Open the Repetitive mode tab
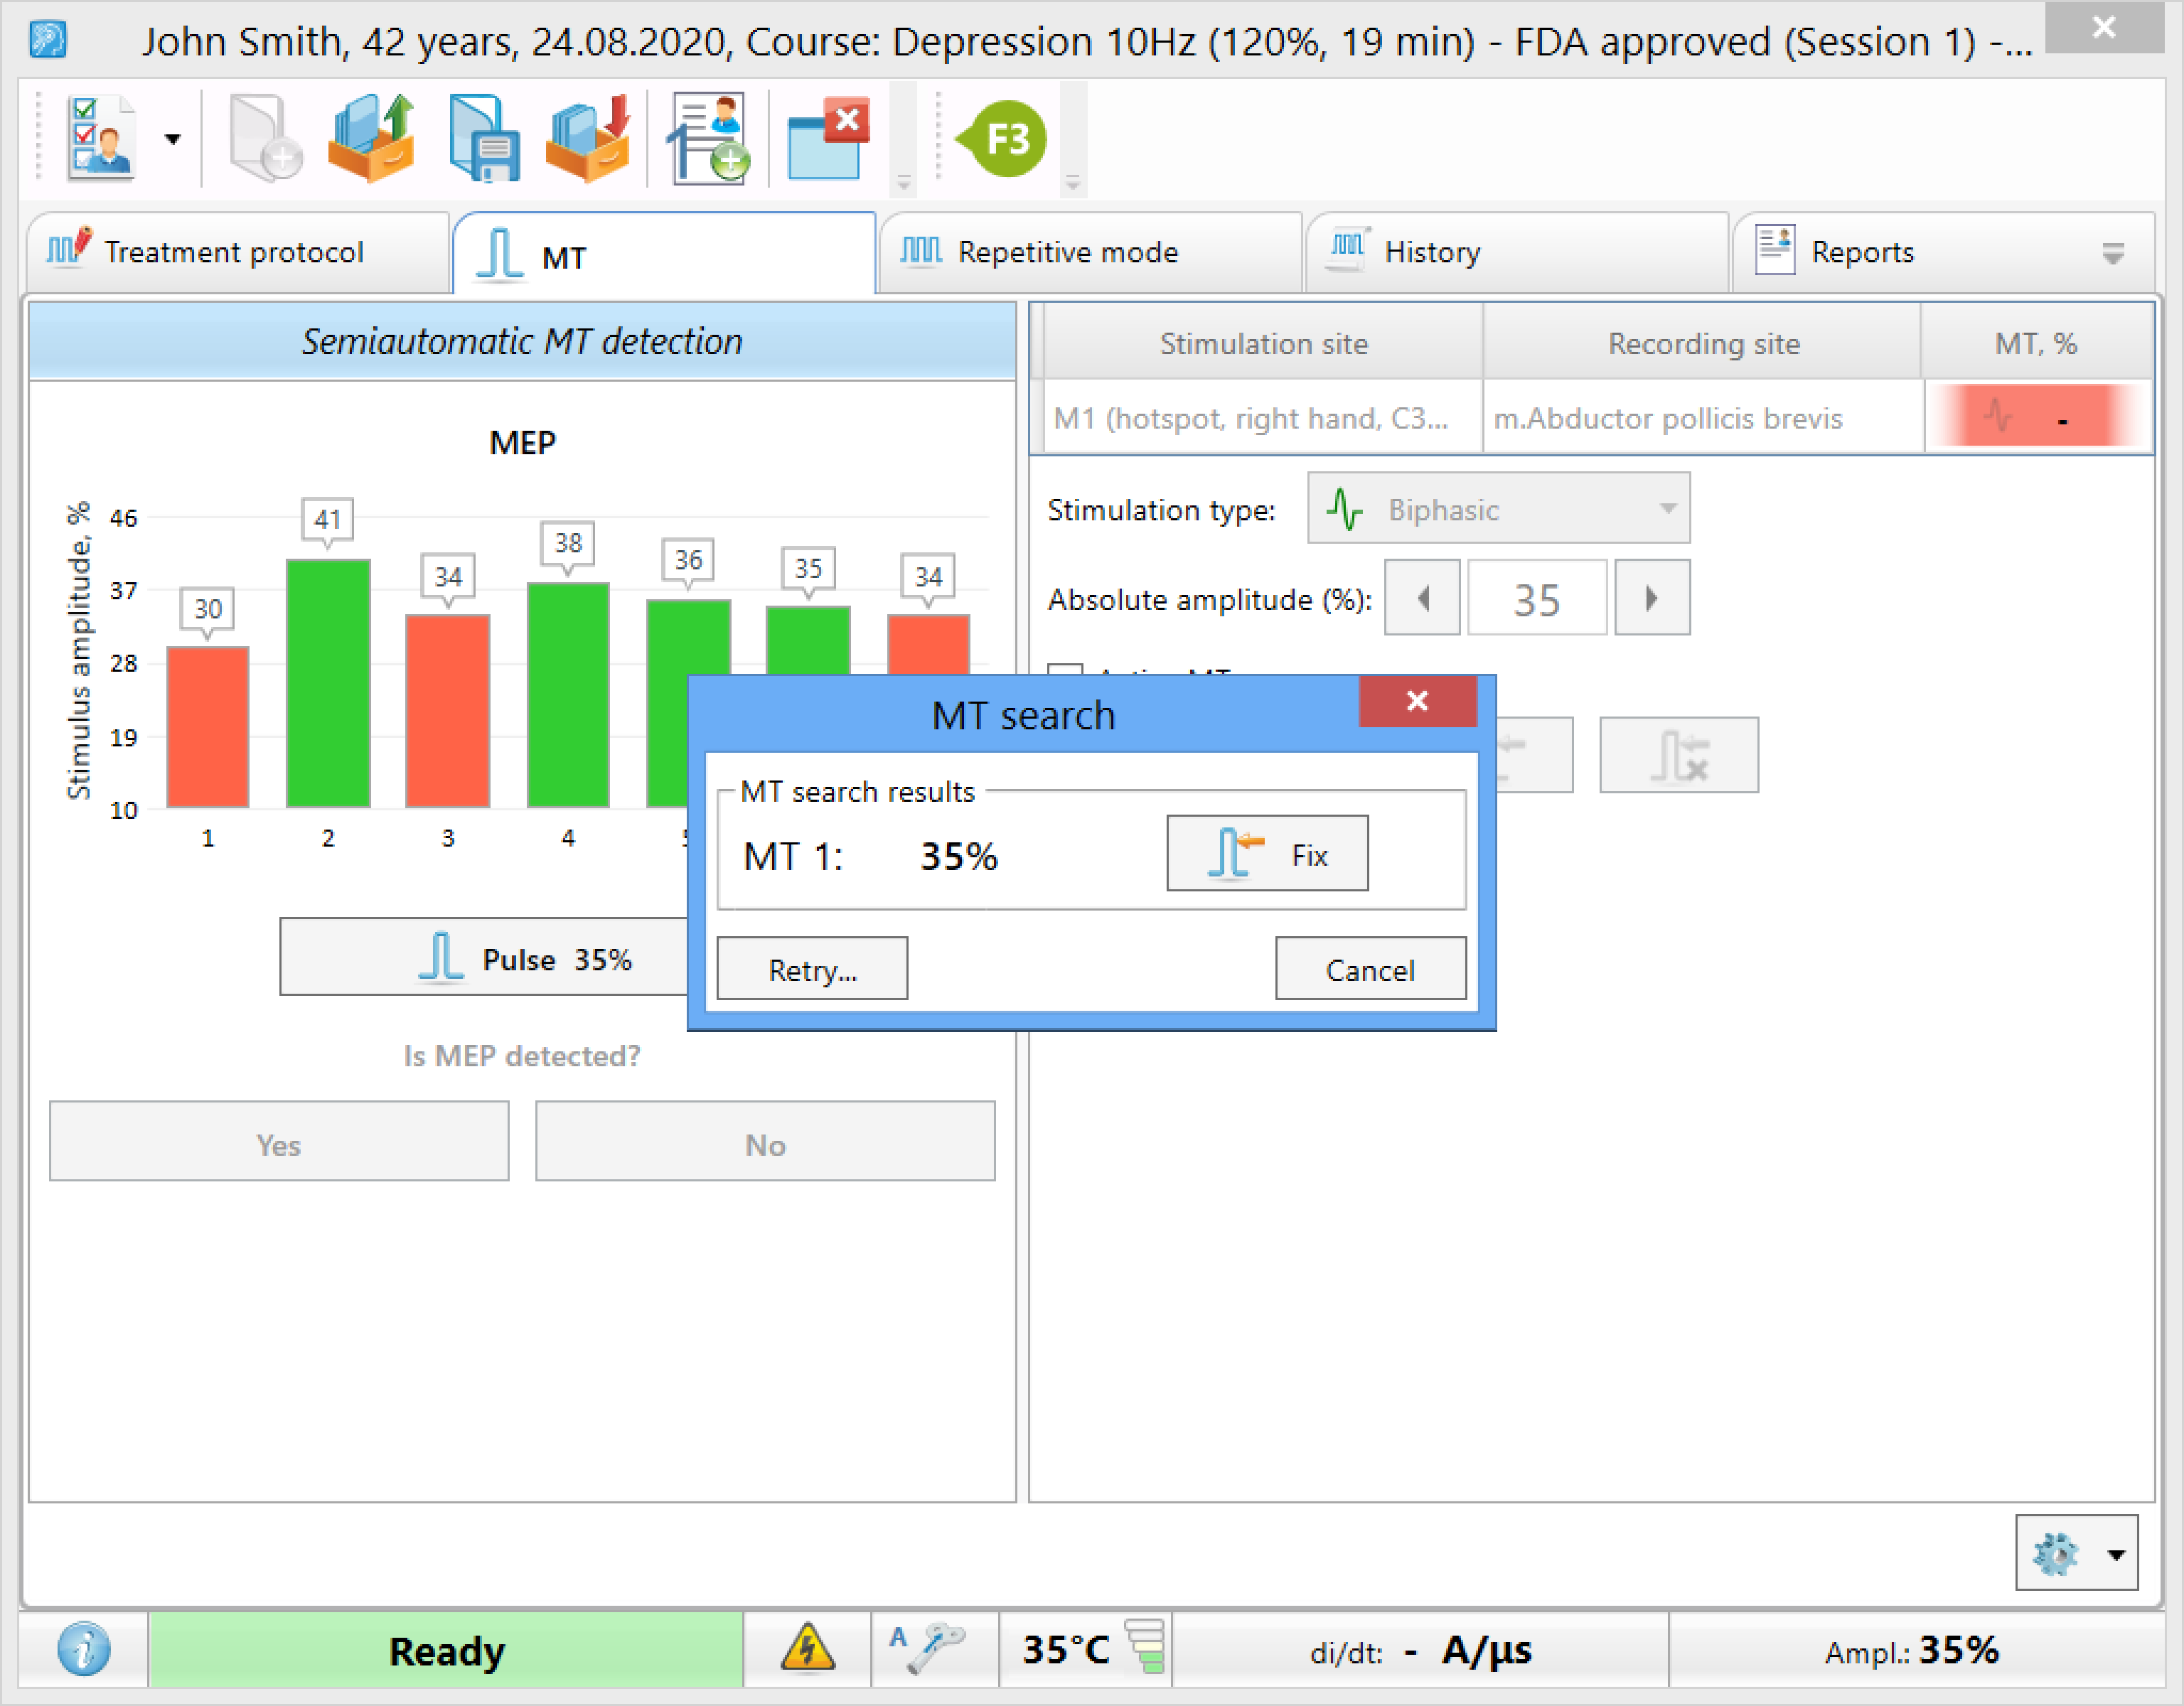The height and width of the screenshot is (1706, 2184). coord(1091,252)
